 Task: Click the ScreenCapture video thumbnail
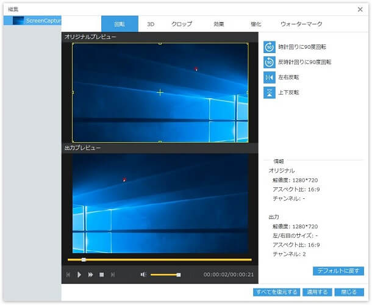[18, 21]
